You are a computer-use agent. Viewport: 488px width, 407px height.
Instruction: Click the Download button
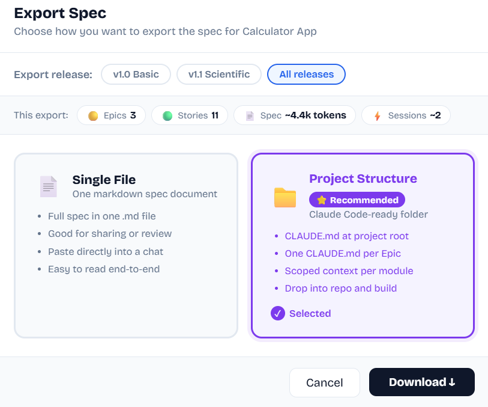pos(422,382)
